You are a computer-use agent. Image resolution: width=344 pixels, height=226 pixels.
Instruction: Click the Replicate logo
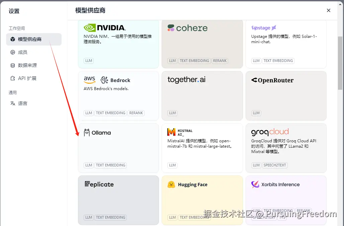click(x=99, y=184)
